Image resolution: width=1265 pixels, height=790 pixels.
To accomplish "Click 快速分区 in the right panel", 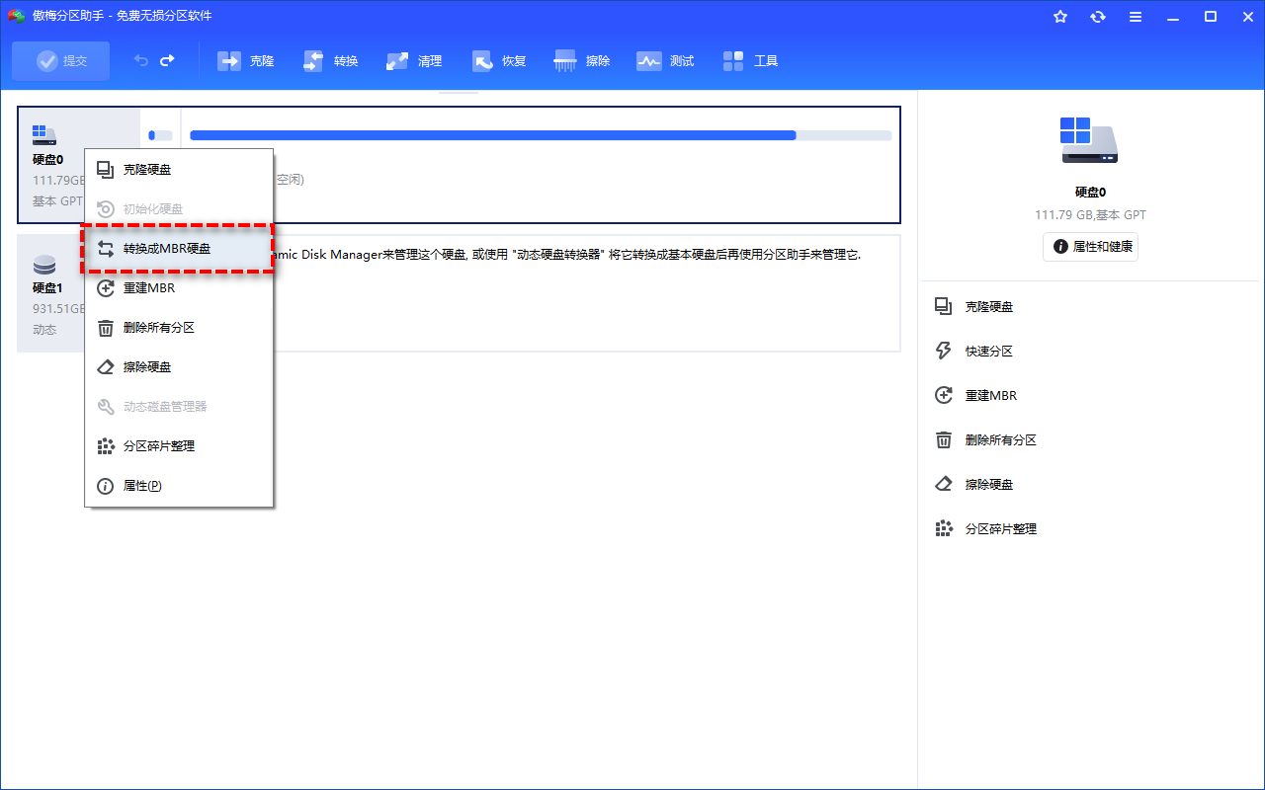I will [x=988, y=352].
